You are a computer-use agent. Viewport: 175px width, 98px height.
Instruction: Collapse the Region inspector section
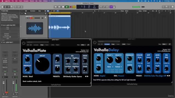click(x=1, y=25)
